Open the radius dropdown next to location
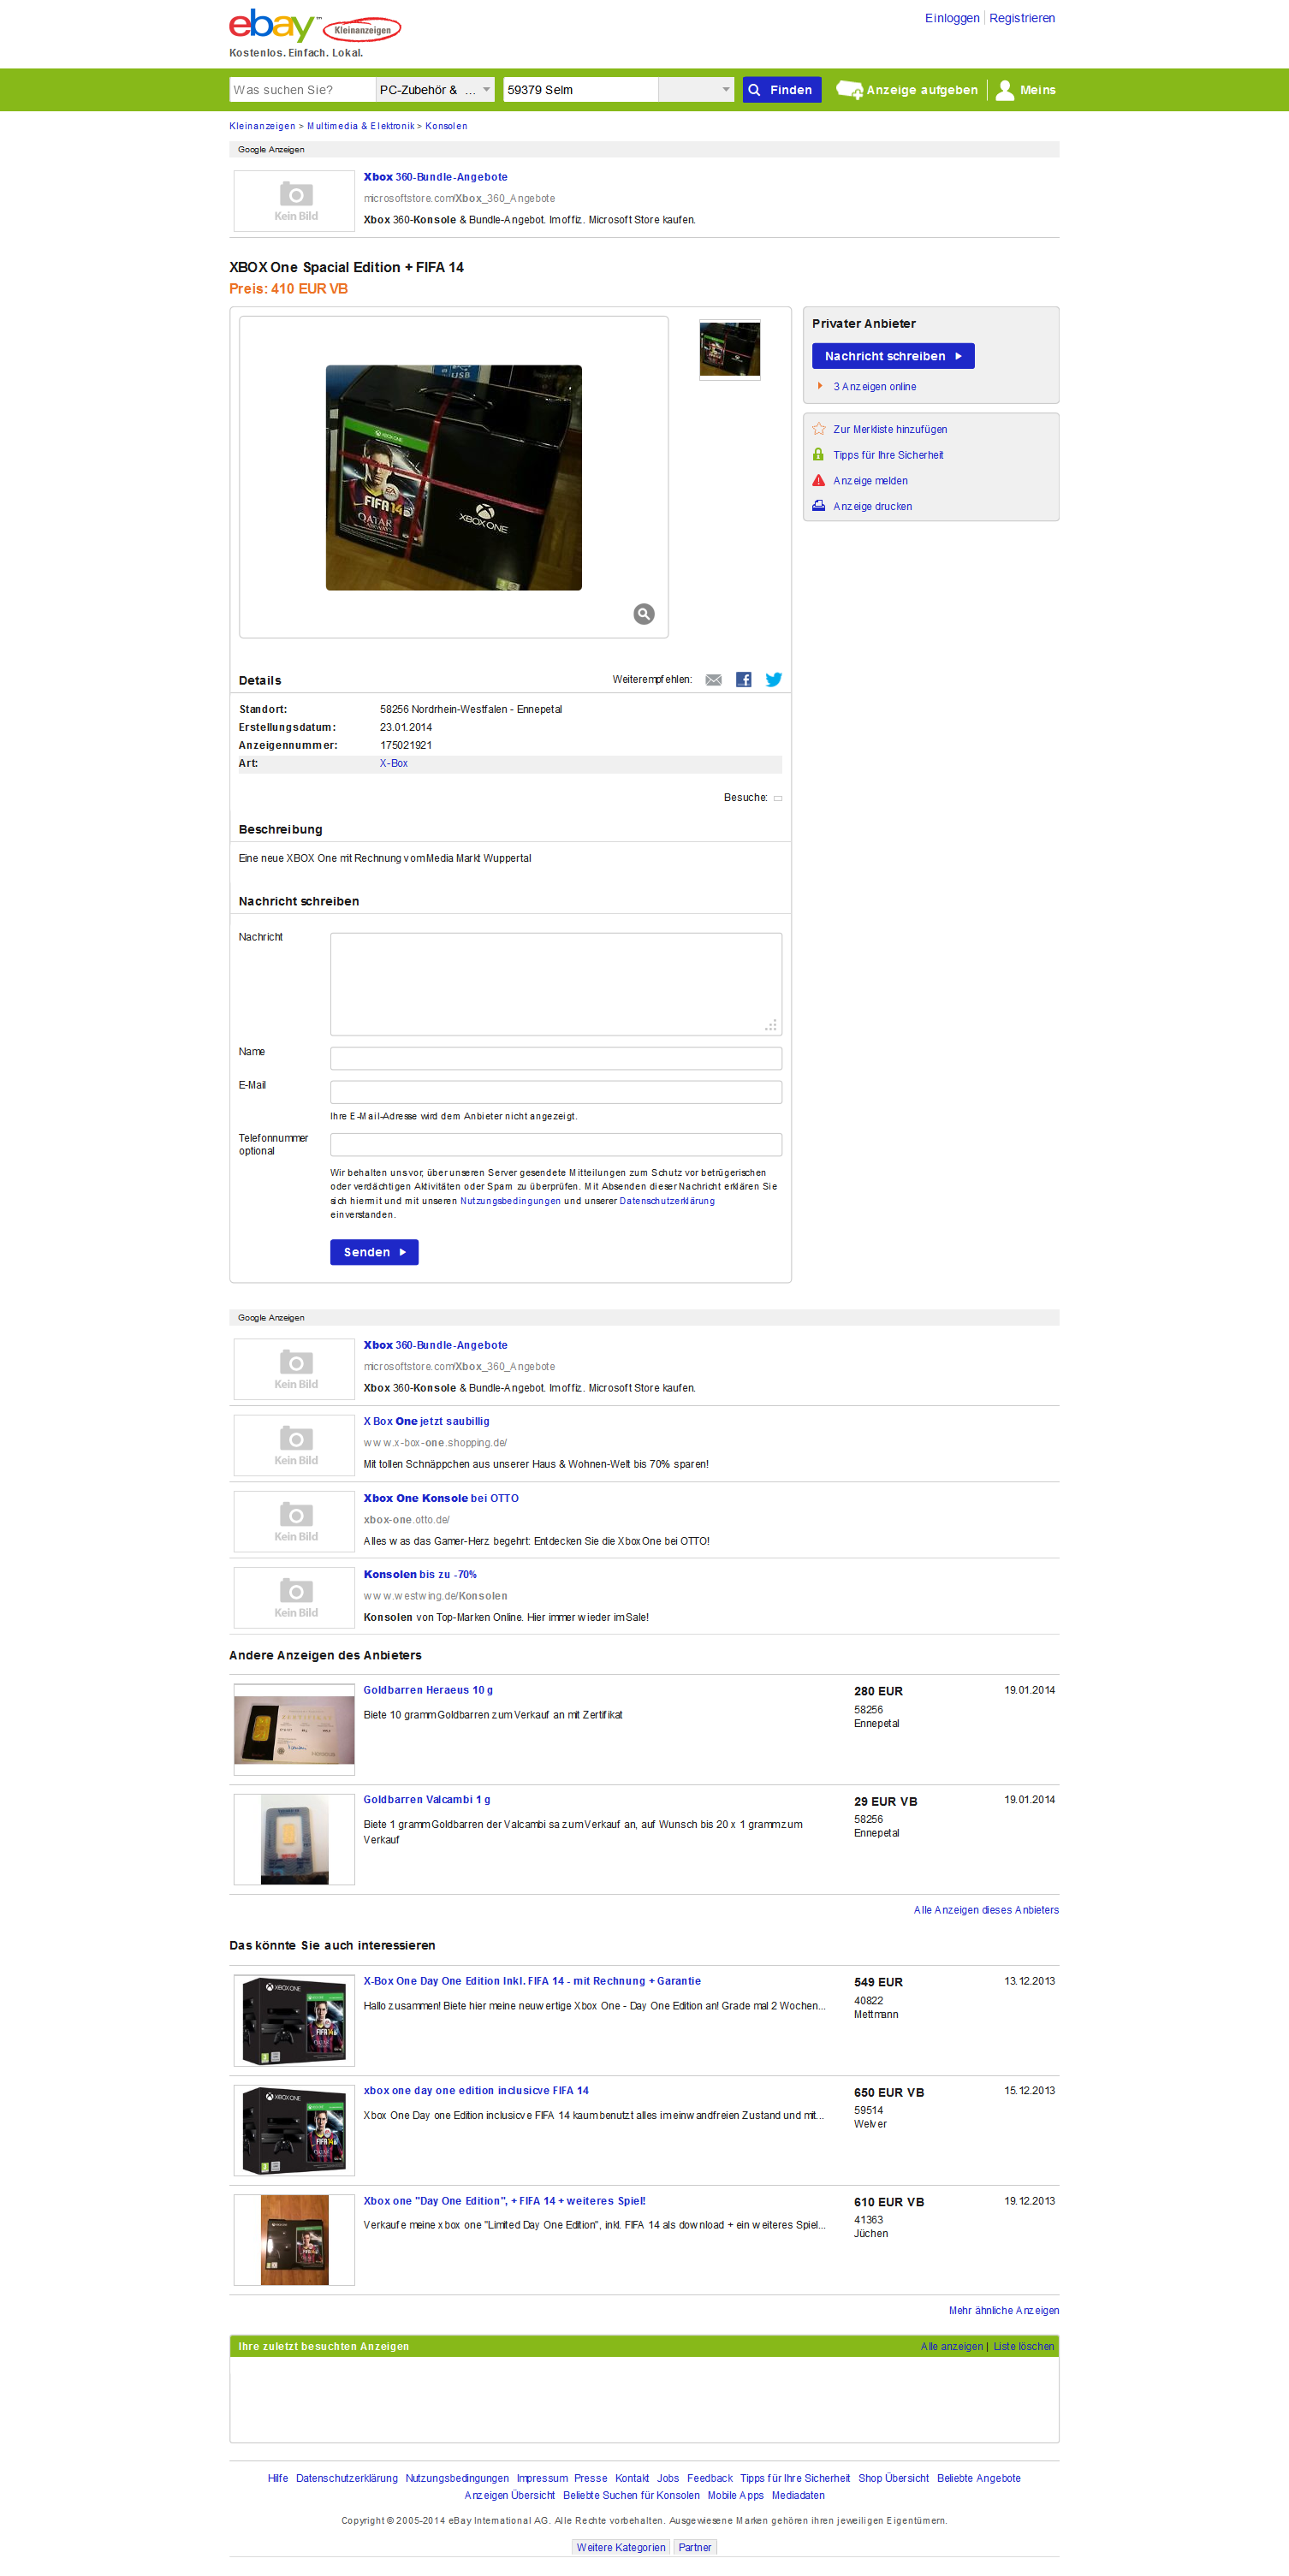 click(696, 90)
